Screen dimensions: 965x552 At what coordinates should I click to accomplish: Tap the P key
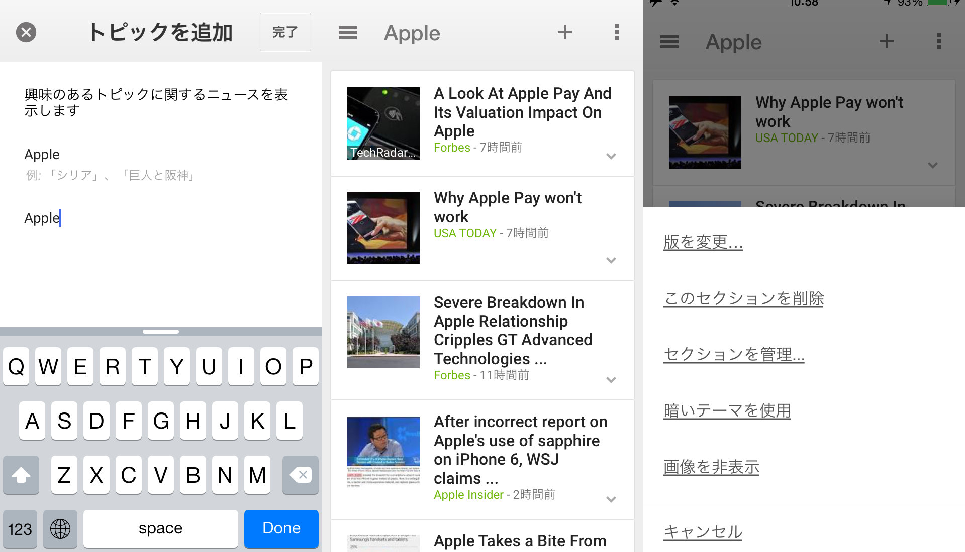[306, 366]
